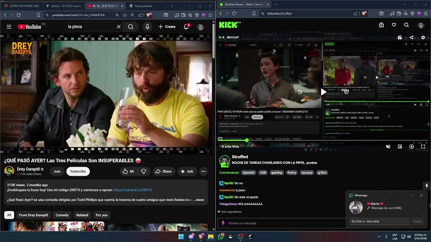Screen dimensions: 431x242
Task: Switch to Astryx DC BOT Console tab
Action: [64, 6]
